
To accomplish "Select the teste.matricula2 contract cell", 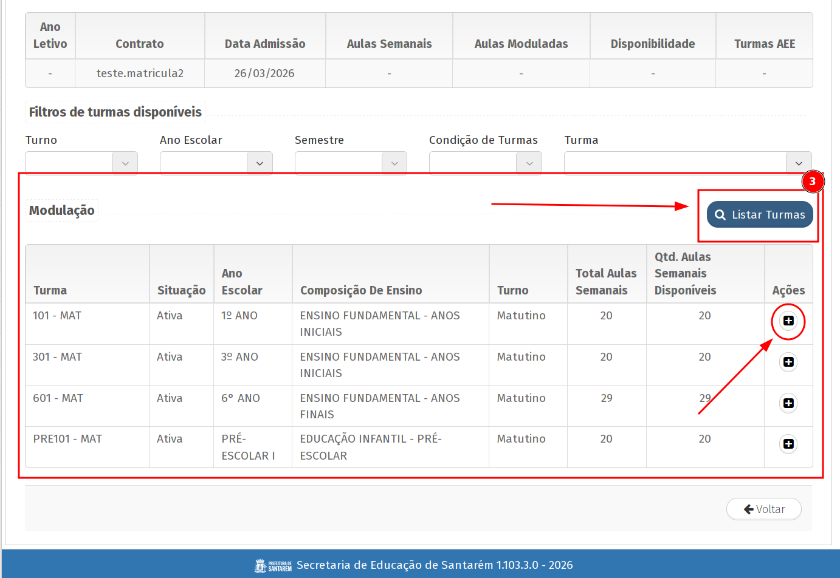I will pos(140,73).
